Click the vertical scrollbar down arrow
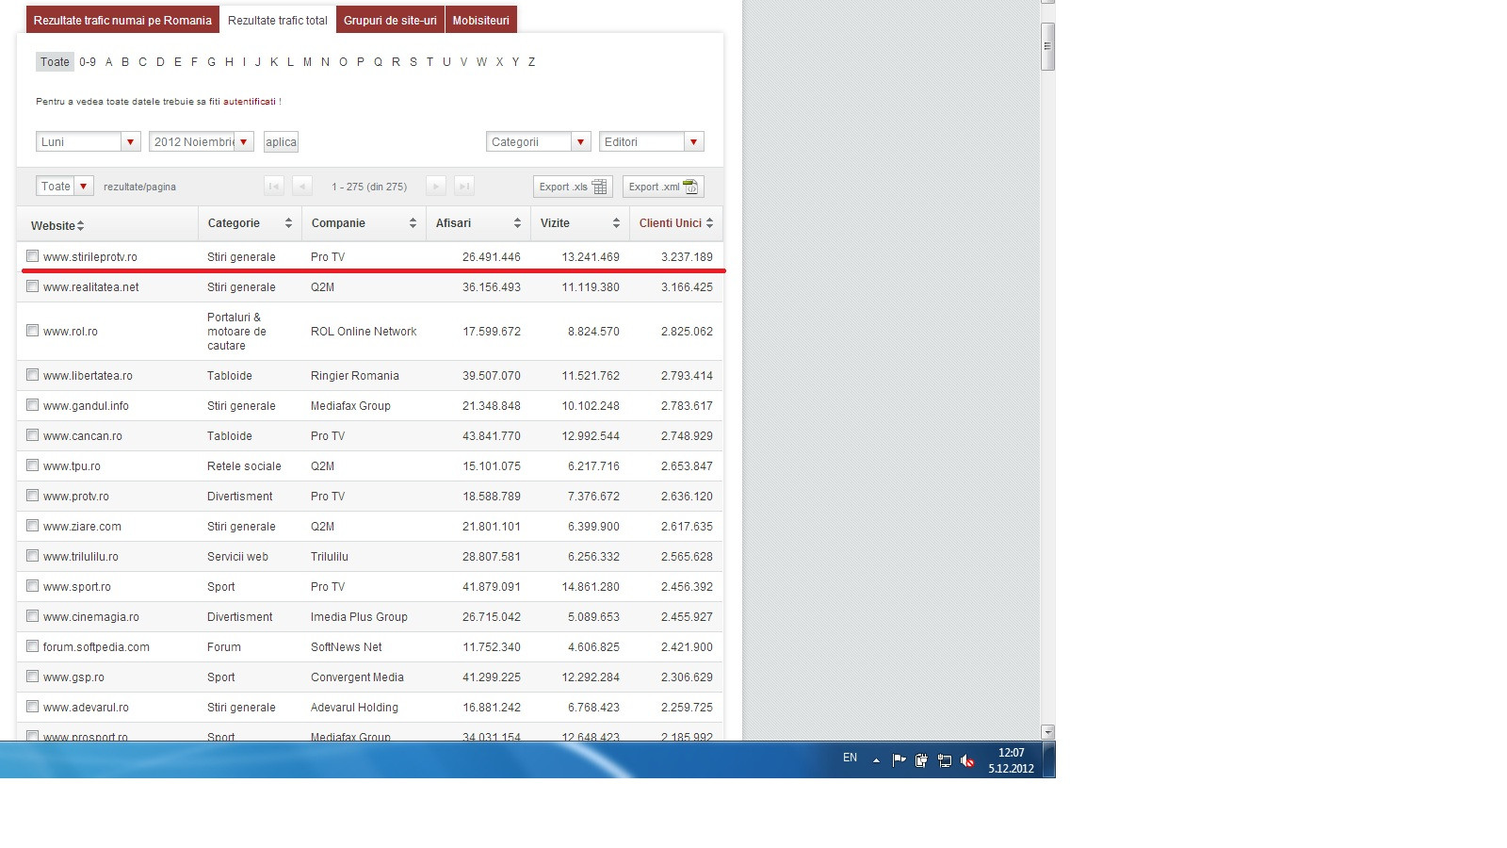The width and height of the screenshot is (1507, 848). point(1047,732)
